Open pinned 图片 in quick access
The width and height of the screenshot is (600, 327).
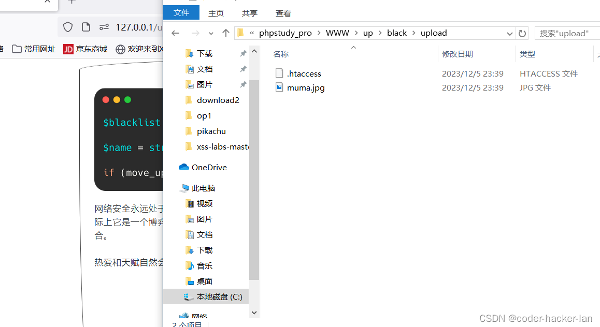[x=204, y=84]
